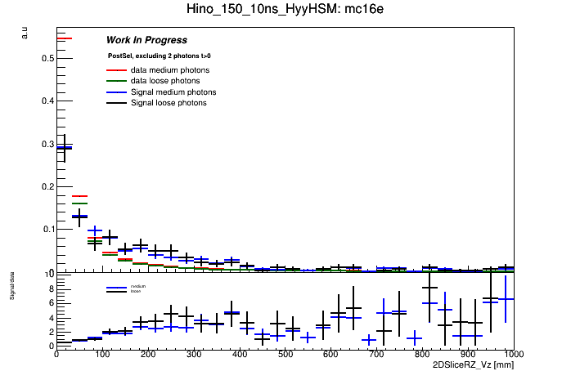Click the blue Signal medium photons legend line
This screenshot has height=389, width=571.
[115, 92]
